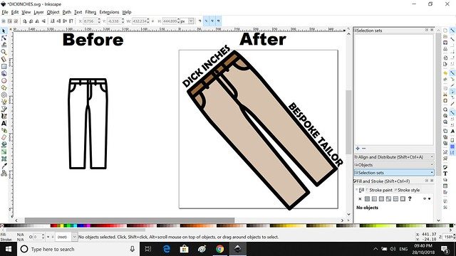Select the Ellipse circle tool

click(4, 80)
